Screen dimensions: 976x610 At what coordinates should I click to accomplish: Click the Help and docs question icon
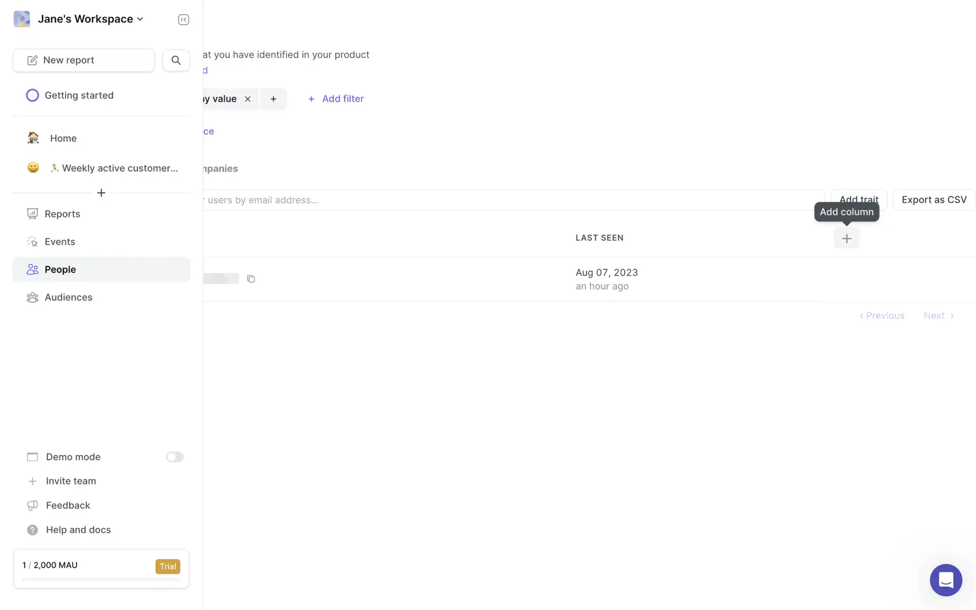33,530
